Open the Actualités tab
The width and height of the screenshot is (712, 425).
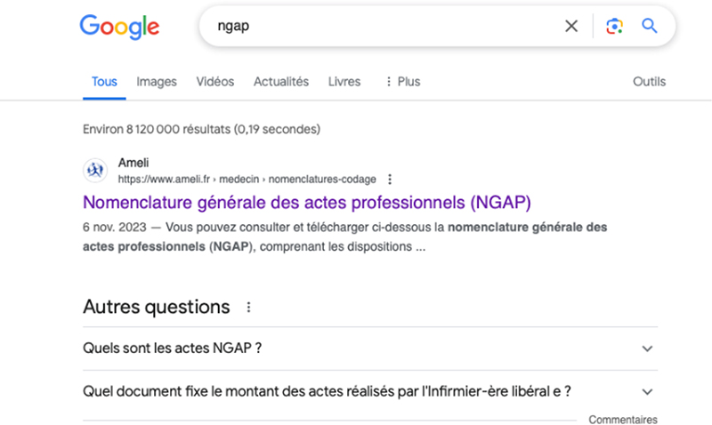click(x=281, y=82)
